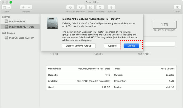Click the Macintosh HD - Data disk icon
Screen dimensions: 183x108
click(x=6, y=26)
